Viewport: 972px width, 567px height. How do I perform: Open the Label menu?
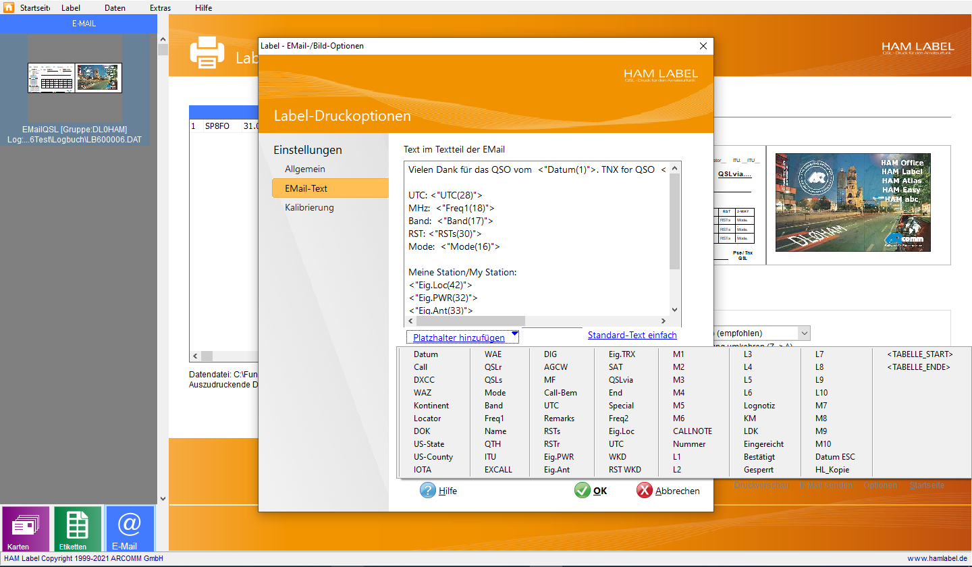tap(71, 8)
